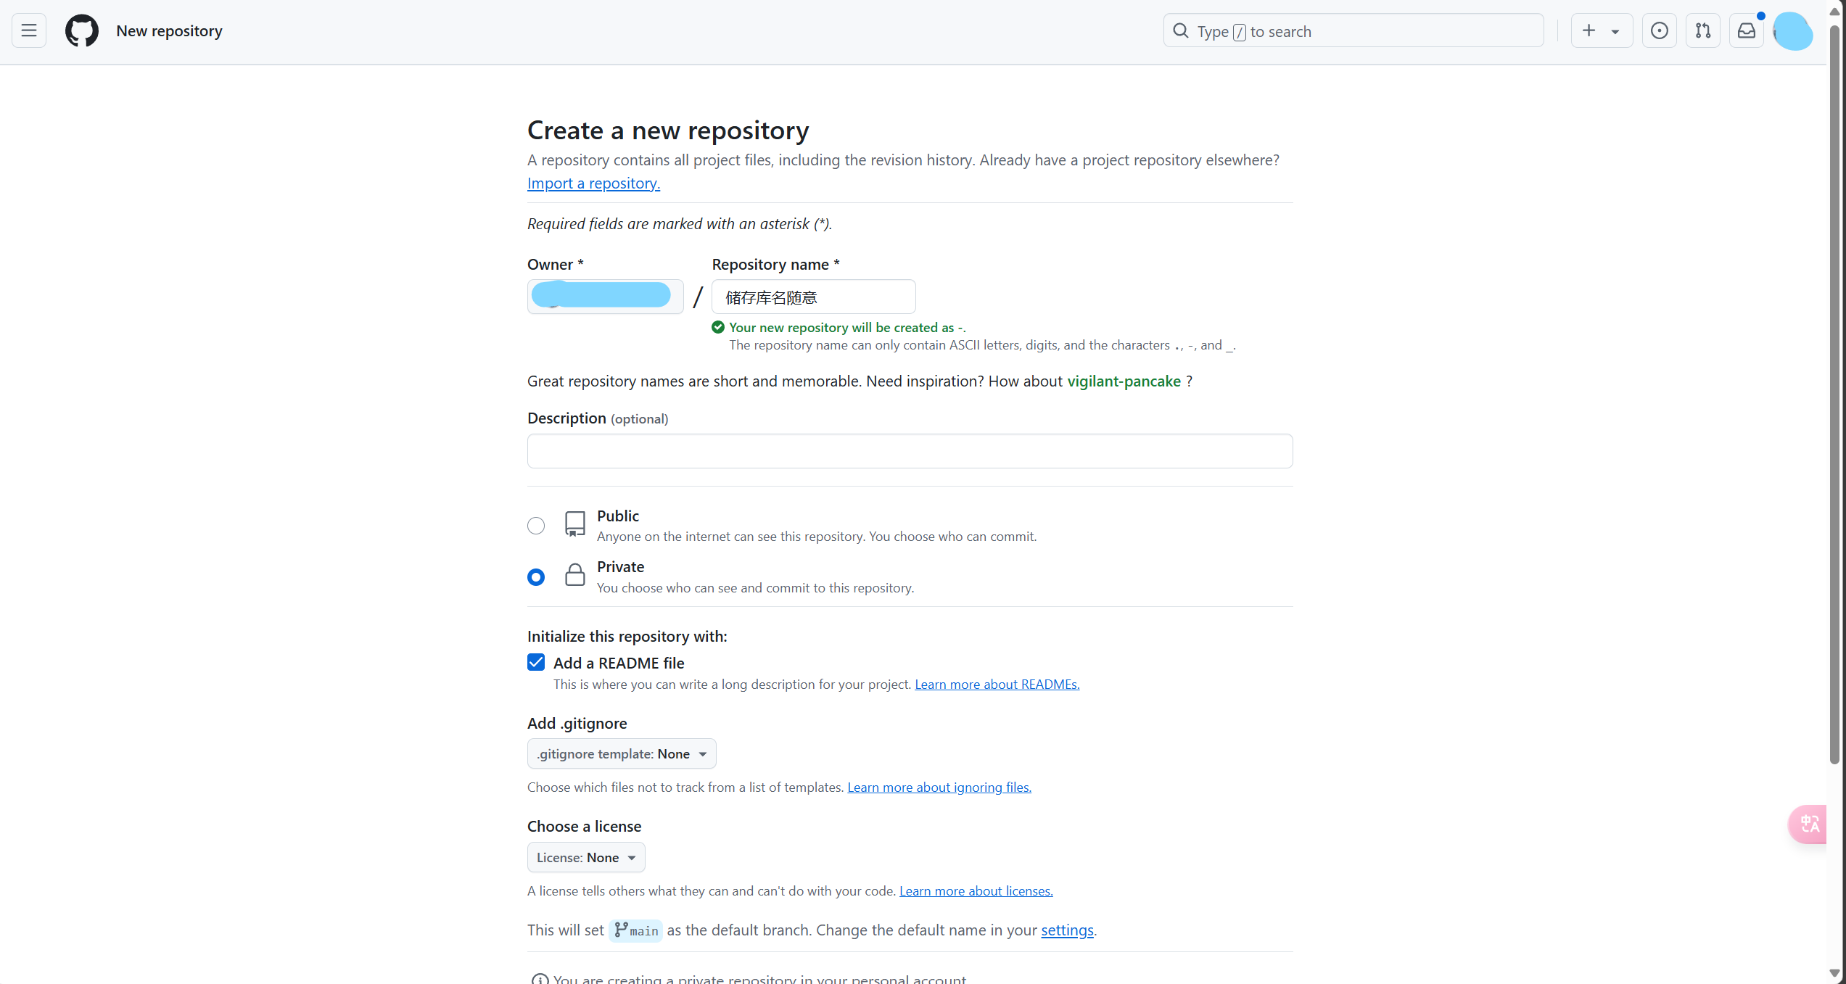Open the Pull requests icon
The width and height of the screenshot is (1846, 984).
pyautogui.click(x=1702, y=30)
